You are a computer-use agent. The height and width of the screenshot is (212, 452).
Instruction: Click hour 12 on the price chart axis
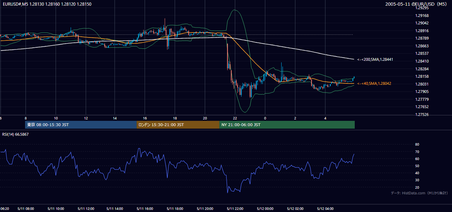point(86,118)
